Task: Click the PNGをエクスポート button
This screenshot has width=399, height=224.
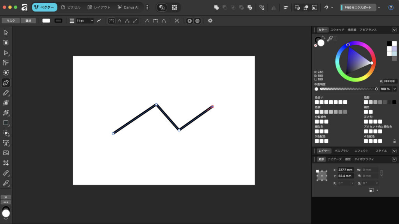Action: [358, 7]
